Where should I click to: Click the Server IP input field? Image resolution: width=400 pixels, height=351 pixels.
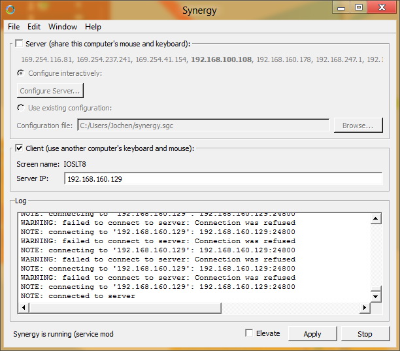222,178
